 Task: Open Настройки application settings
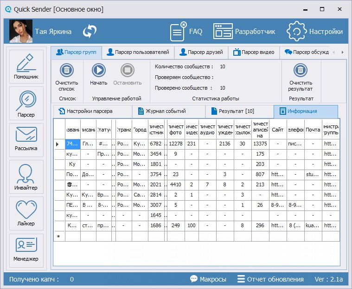pyautogui.click(x=315, y=32)
